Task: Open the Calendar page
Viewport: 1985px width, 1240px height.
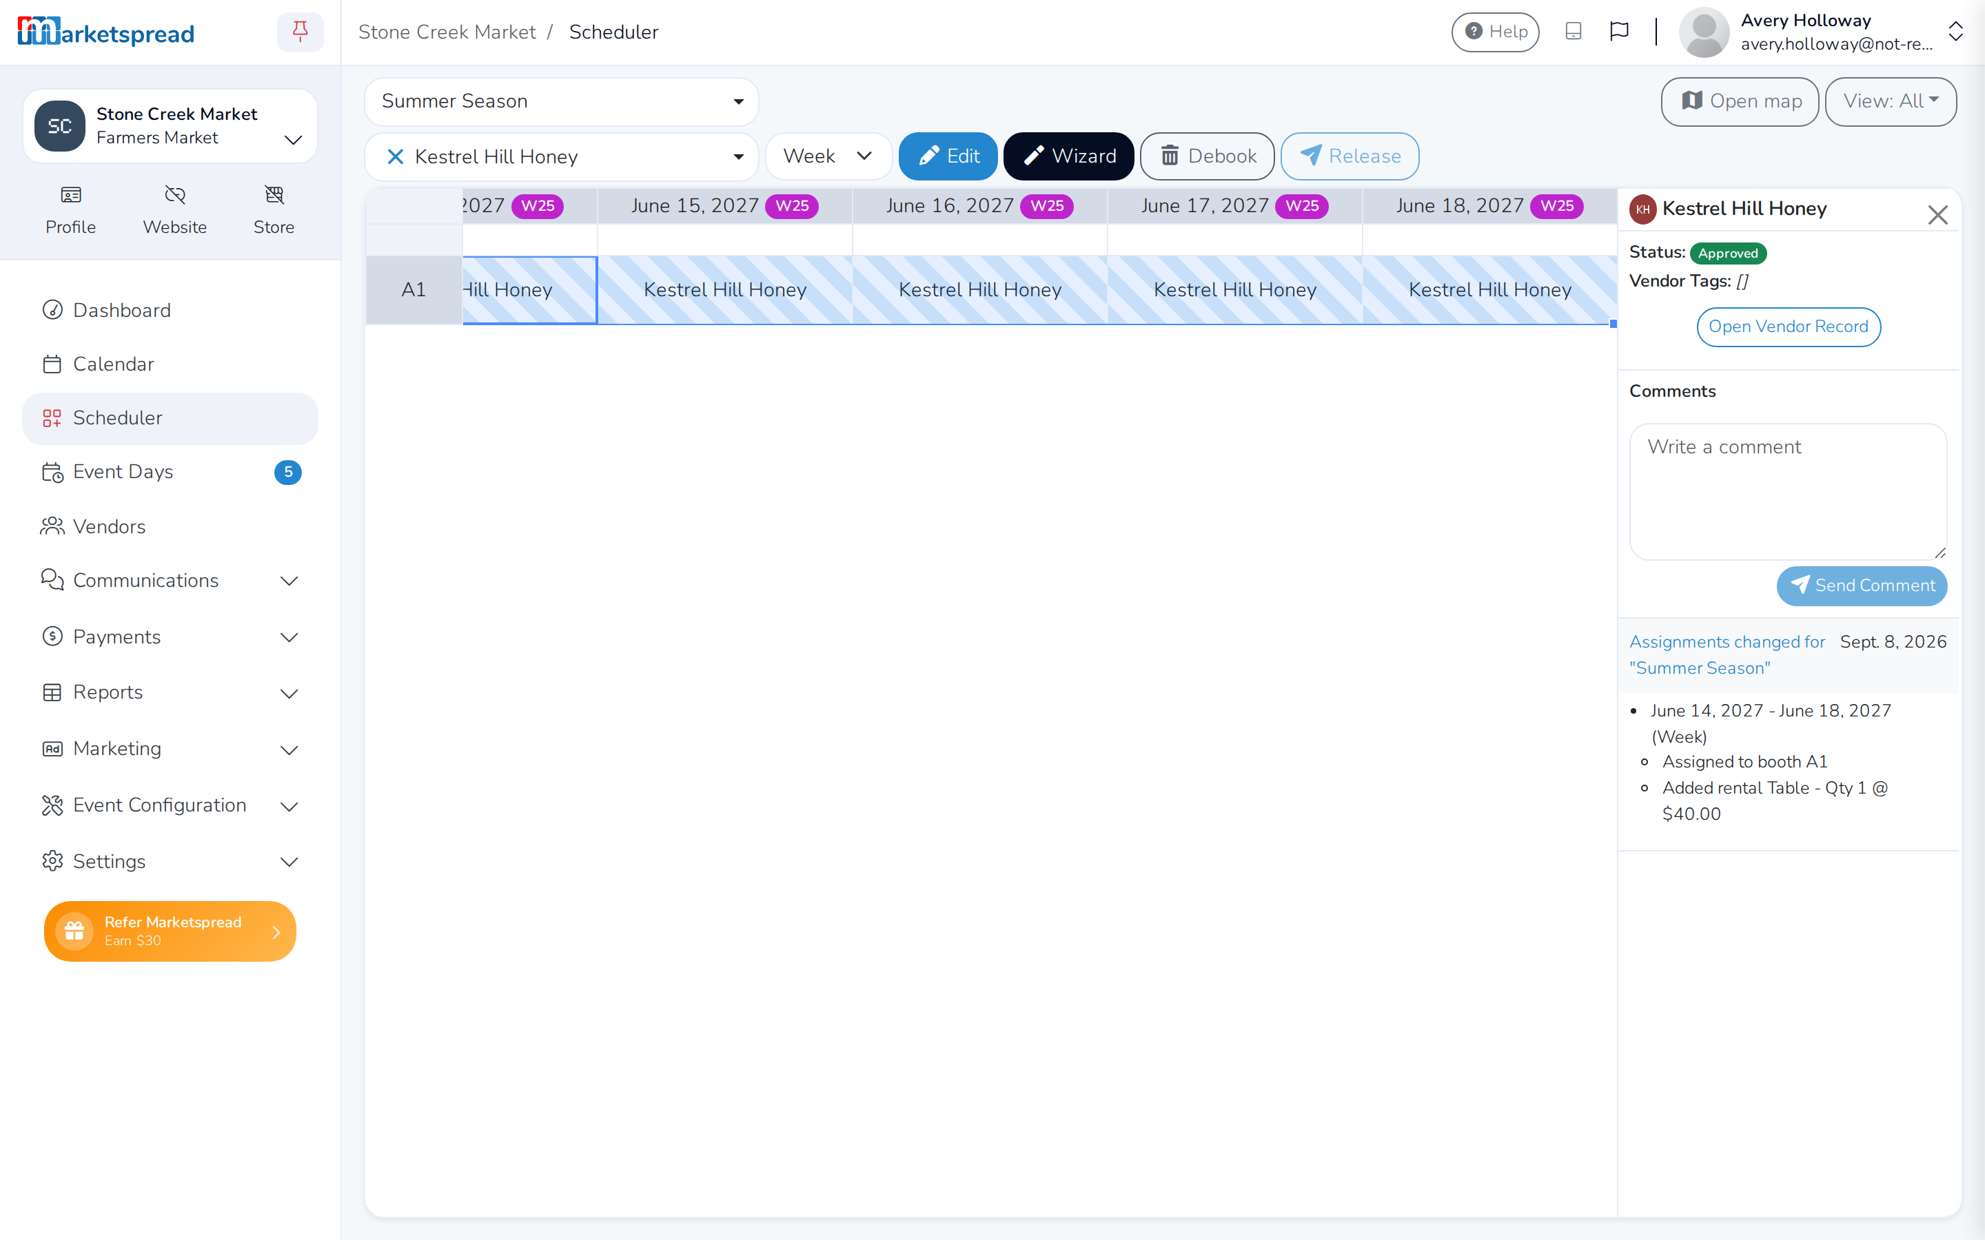Action: click(x=171, y=364)
